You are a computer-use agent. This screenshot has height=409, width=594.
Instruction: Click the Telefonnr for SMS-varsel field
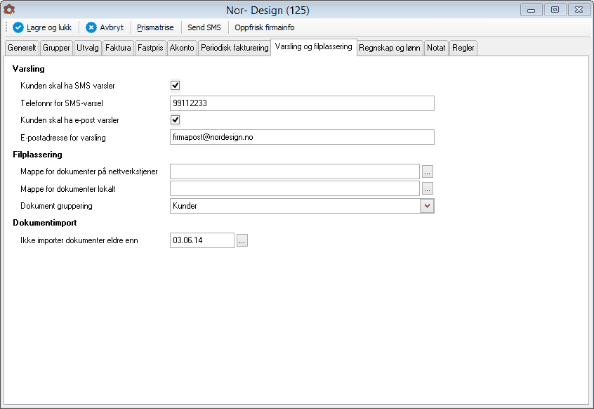[302, 103]
